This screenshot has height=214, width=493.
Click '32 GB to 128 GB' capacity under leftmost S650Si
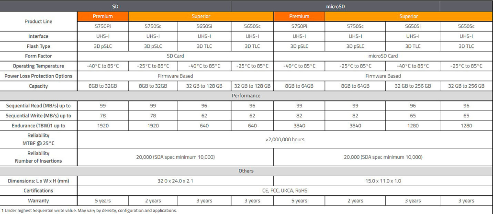pos(204,86)
